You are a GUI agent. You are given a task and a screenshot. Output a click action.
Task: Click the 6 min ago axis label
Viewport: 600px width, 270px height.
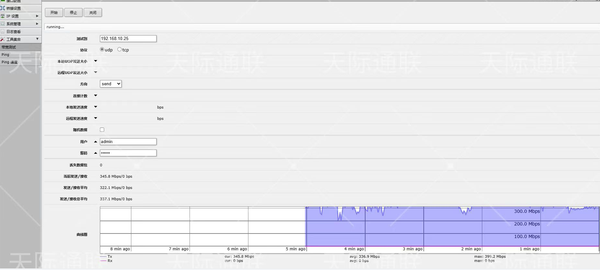click(237, 249)
